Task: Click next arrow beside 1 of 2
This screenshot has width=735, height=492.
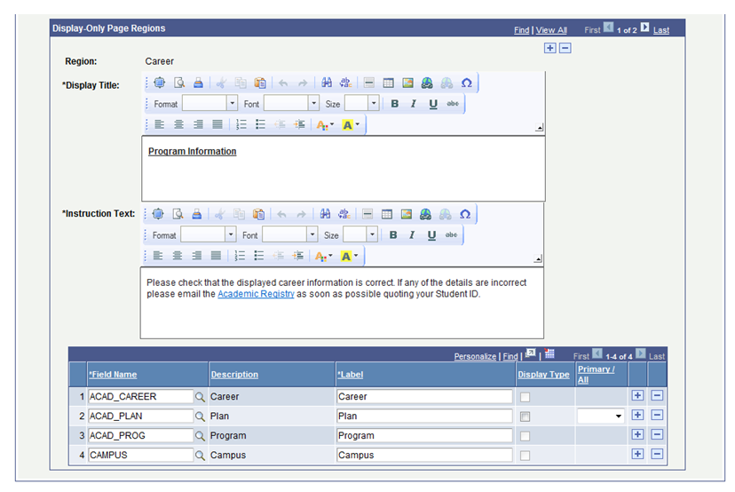Action: tap(645, 28)
